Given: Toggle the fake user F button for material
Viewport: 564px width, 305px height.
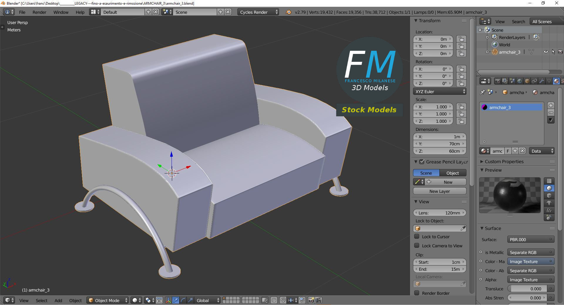Looking at the screenshot, I should 508,151.
